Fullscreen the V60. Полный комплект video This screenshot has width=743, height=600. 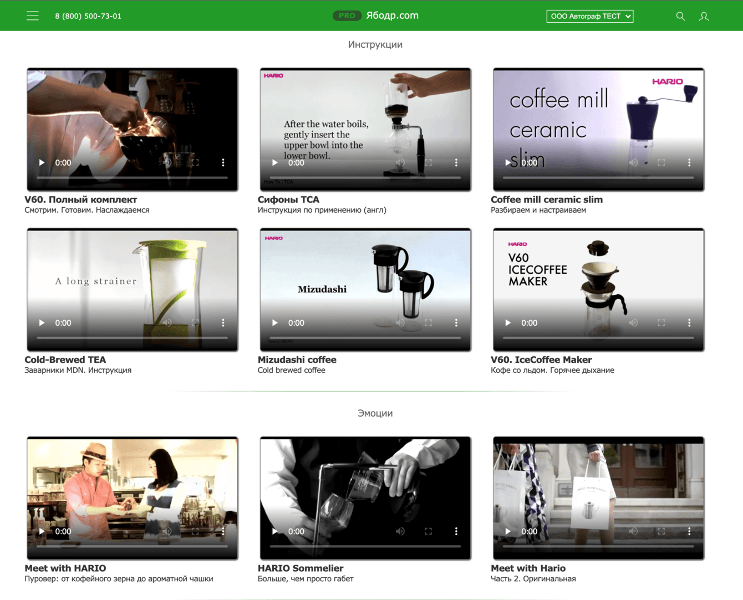pos(195,163)
